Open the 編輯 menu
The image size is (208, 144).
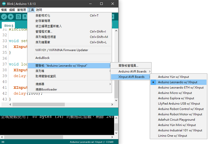(x=12, y=10)
